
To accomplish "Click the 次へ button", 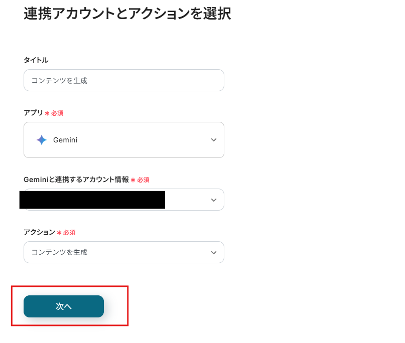I will click(x=64, y=306).
